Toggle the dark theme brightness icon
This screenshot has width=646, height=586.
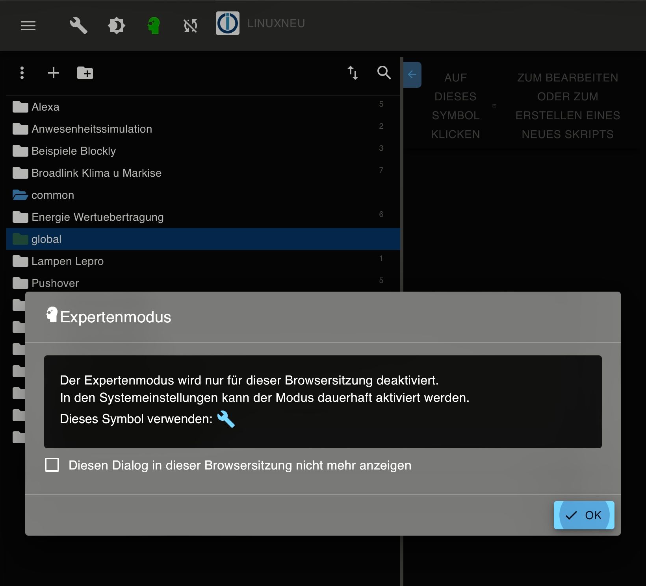116,26
